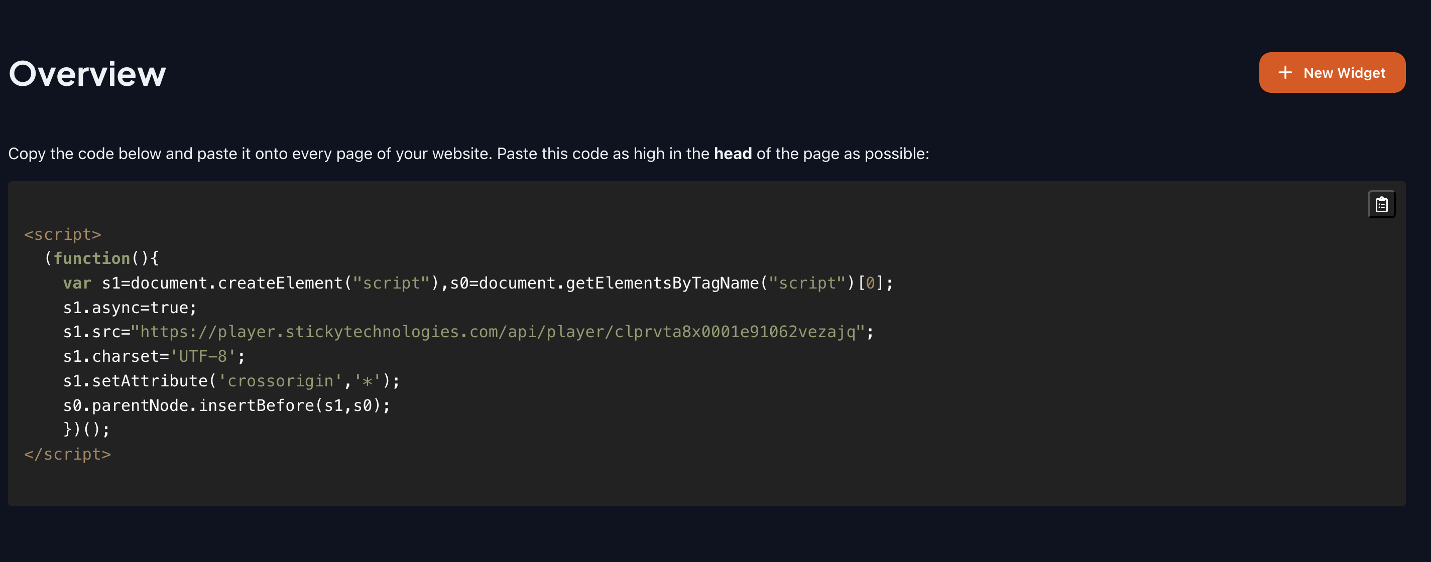Viewport: 1431px width, 562px height.
Task: Click the plus icon inside the New Widget button
Action: pyautogui.click(x=1285, y=72)
